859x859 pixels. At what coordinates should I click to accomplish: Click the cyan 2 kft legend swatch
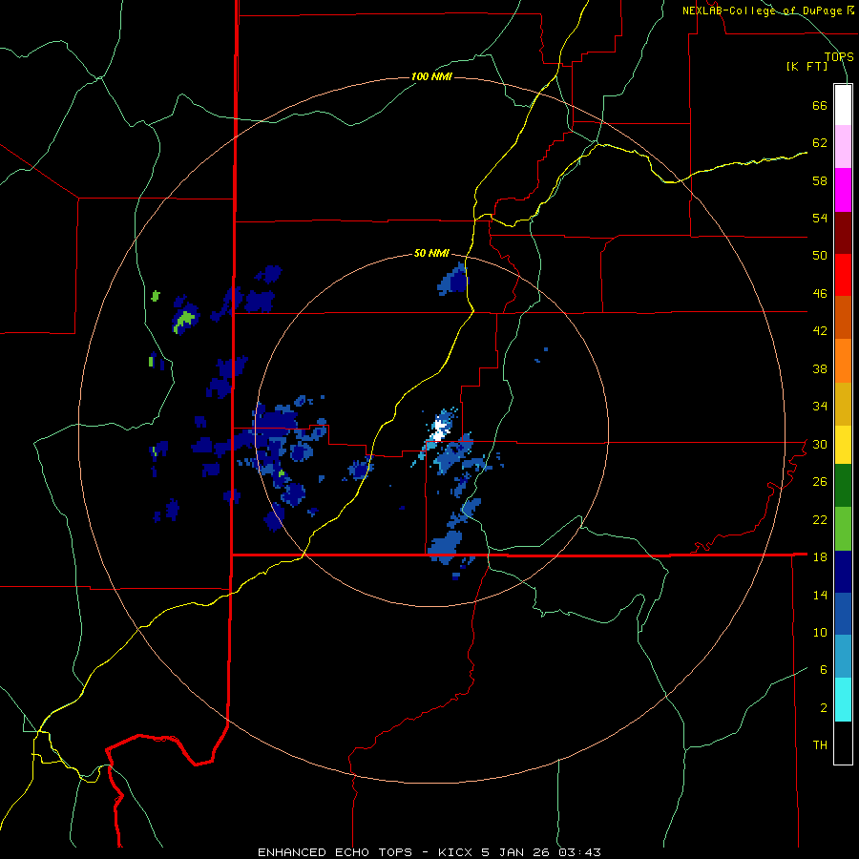pyautogui.click(x=843, y=700)
